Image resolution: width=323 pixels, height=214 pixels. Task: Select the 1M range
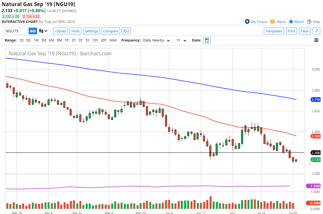pyautogui.click(x=36, y=40)
